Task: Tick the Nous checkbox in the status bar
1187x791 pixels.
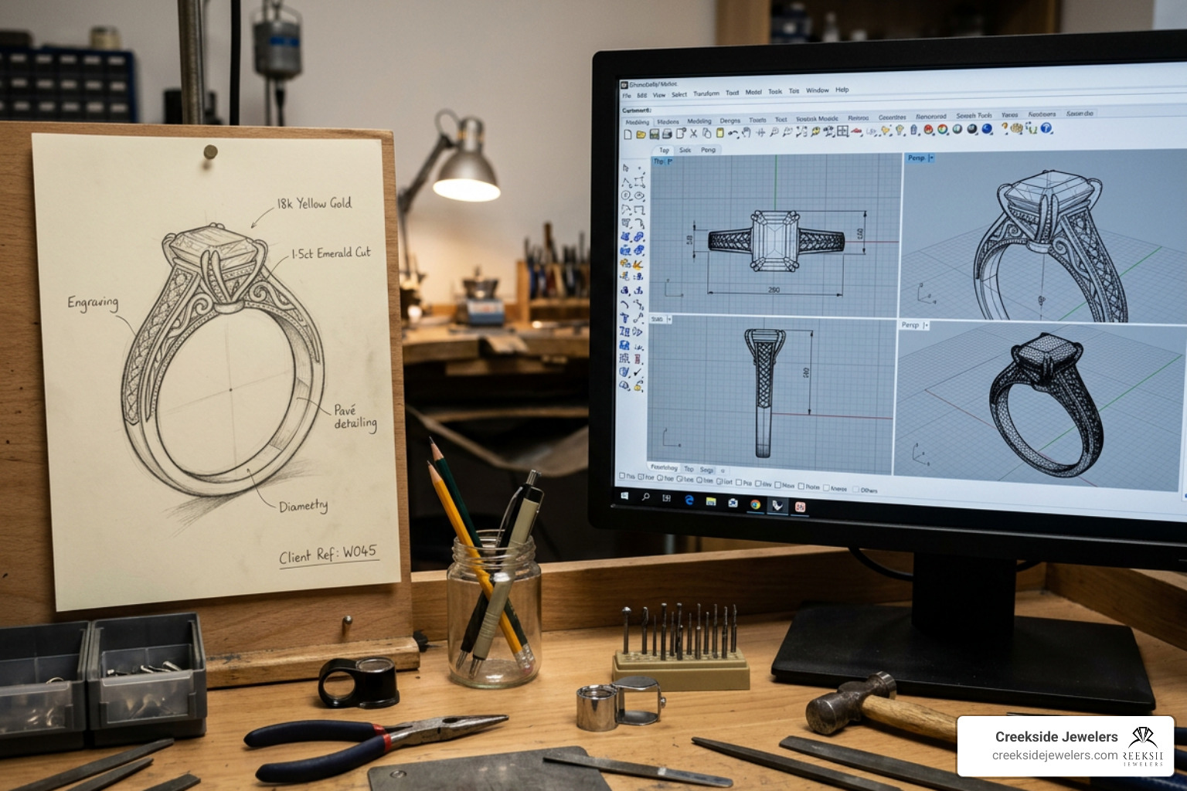Action: pyautogui.click(x=778, y=485)
